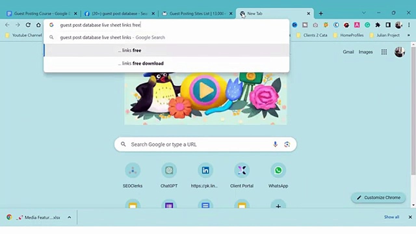The height and width of the screenshot is (234, 416).
Task: Click the Customize Chrome button
Action: (x=378, y=198)
